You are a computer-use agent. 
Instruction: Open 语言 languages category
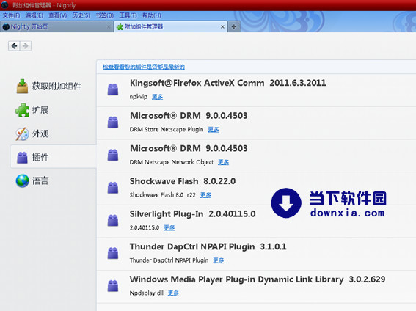53,181
